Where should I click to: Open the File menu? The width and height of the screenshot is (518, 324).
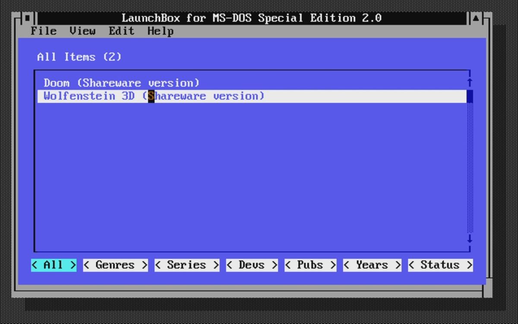point(44,31)
